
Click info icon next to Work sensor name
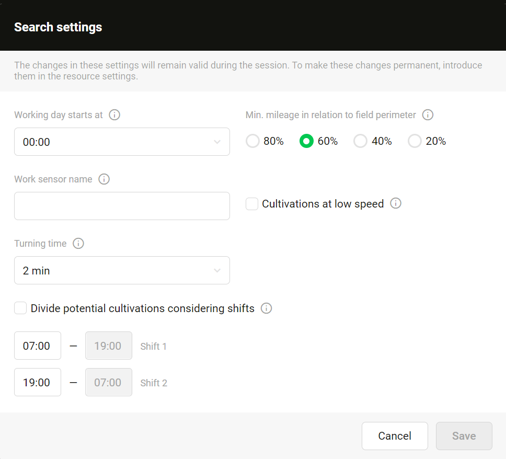click(104, 179)
